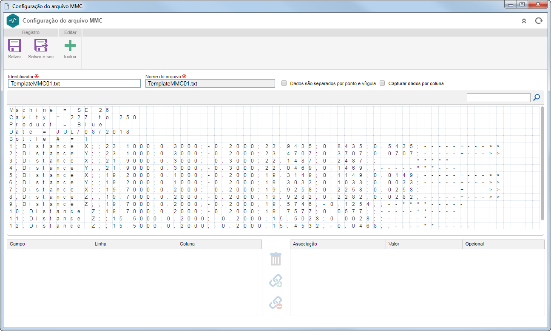
Task: Click the Identificador input field
Action: (74, 83)
